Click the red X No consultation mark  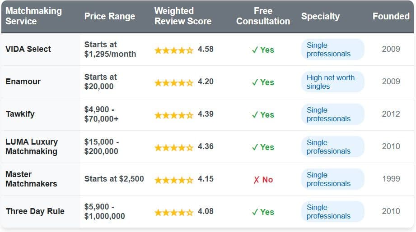tap(263, 180)
